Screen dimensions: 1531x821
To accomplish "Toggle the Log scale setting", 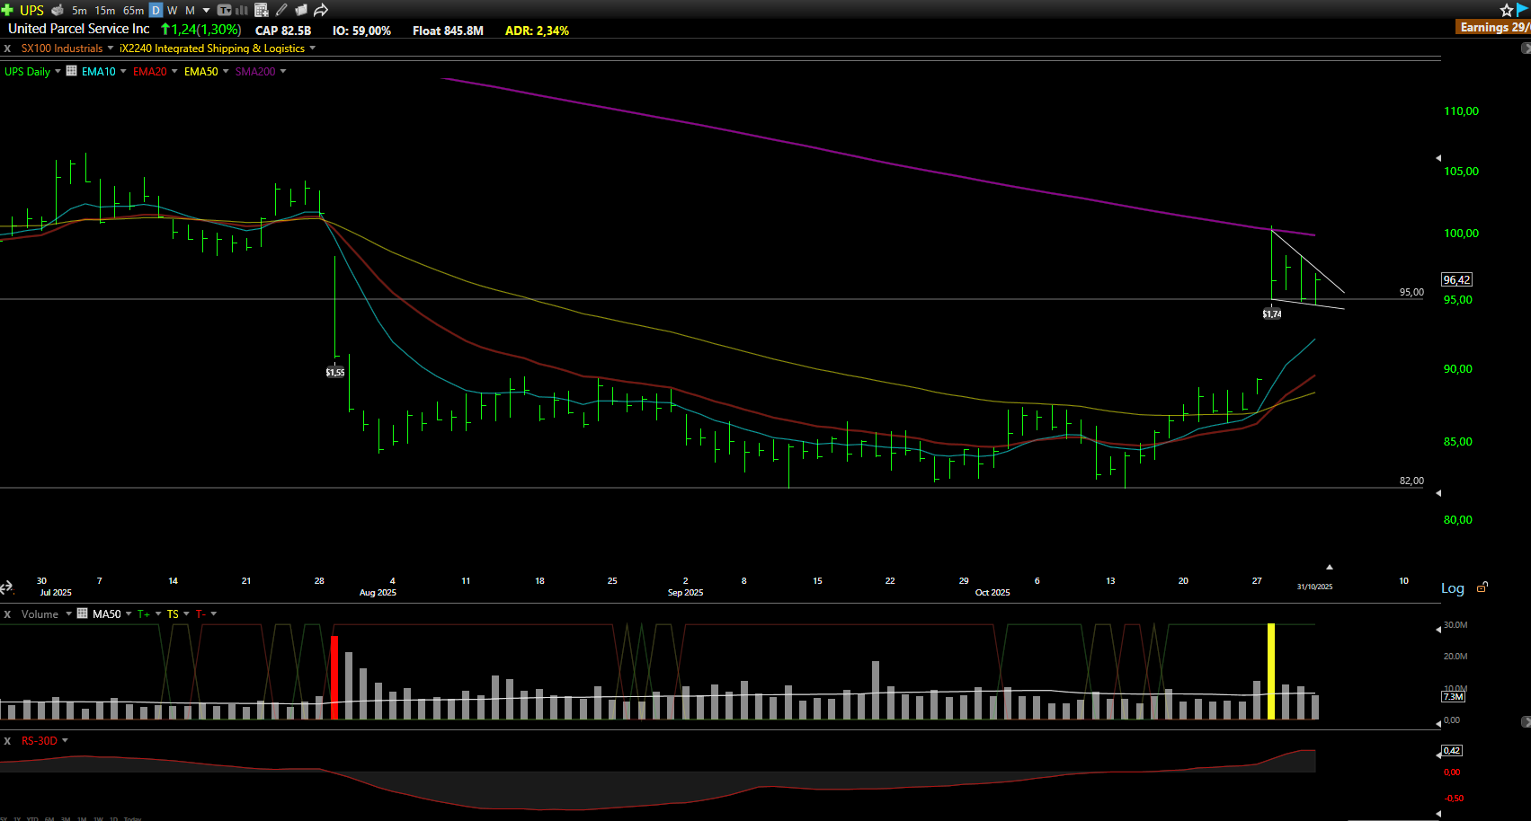I will coord(1453,588).
